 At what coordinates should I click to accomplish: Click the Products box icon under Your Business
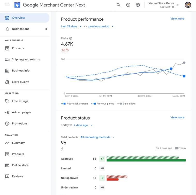point(7,48)
